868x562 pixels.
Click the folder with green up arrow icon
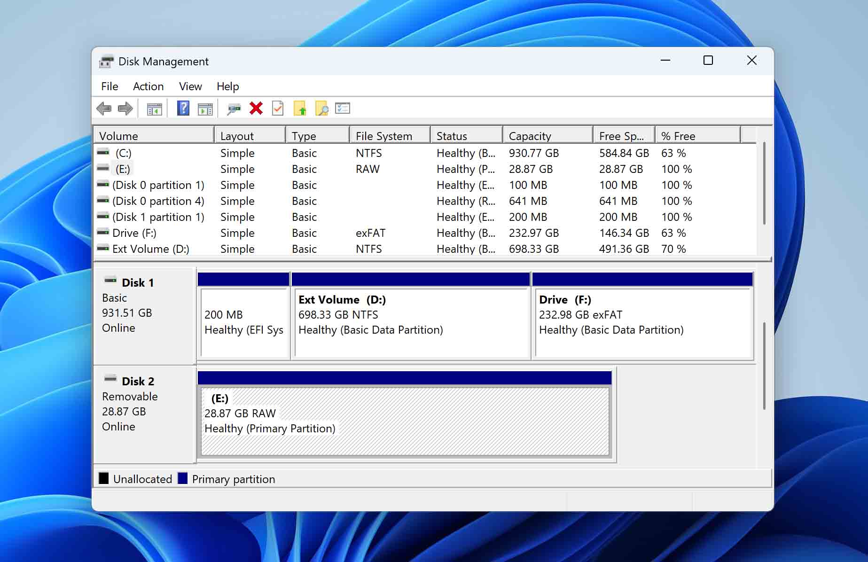(300, 108)
